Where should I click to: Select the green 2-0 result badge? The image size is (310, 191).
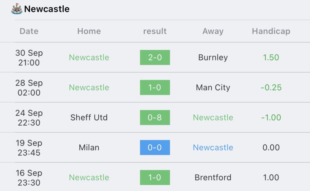tap(155, 57)
